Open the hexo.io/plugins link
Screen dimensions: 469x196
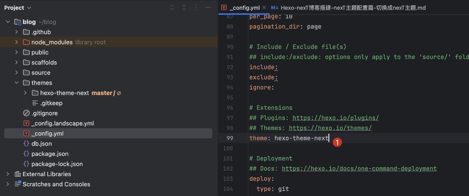pos(335,118)
